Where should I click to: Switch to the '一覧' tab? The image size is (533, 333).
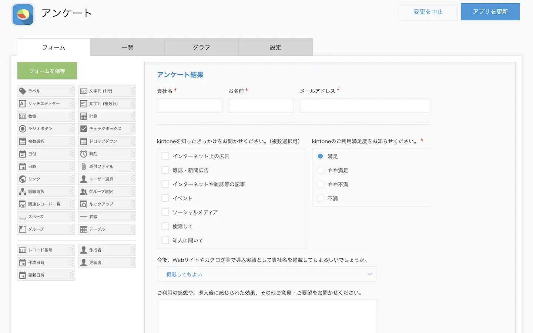[127, 47]
